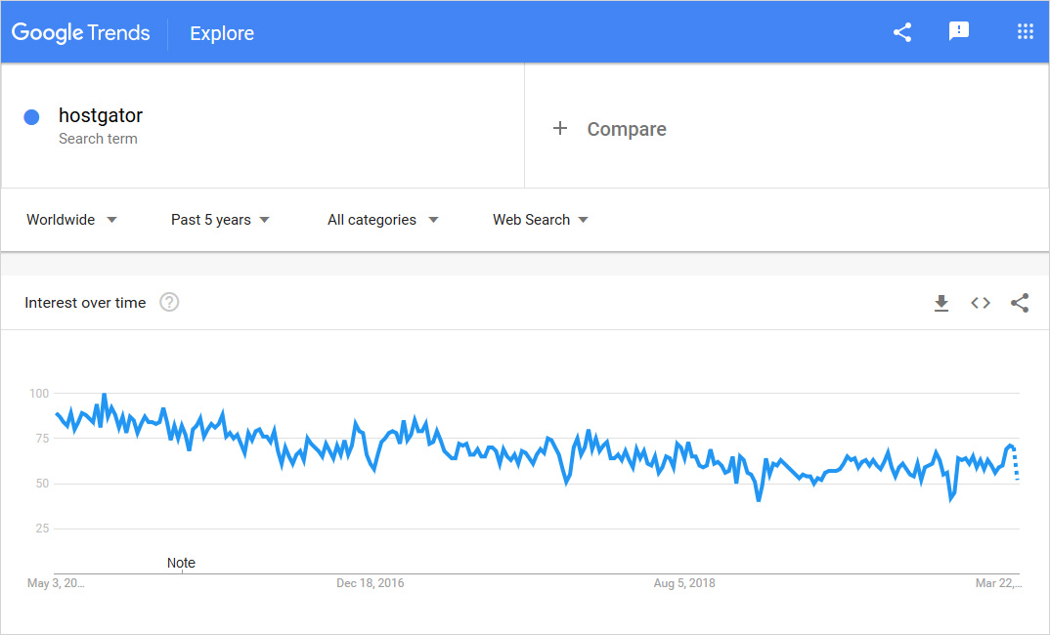Click the share icon in the blue header
The width and height of the screenshot is (1050, 635).
pos(902,32)
